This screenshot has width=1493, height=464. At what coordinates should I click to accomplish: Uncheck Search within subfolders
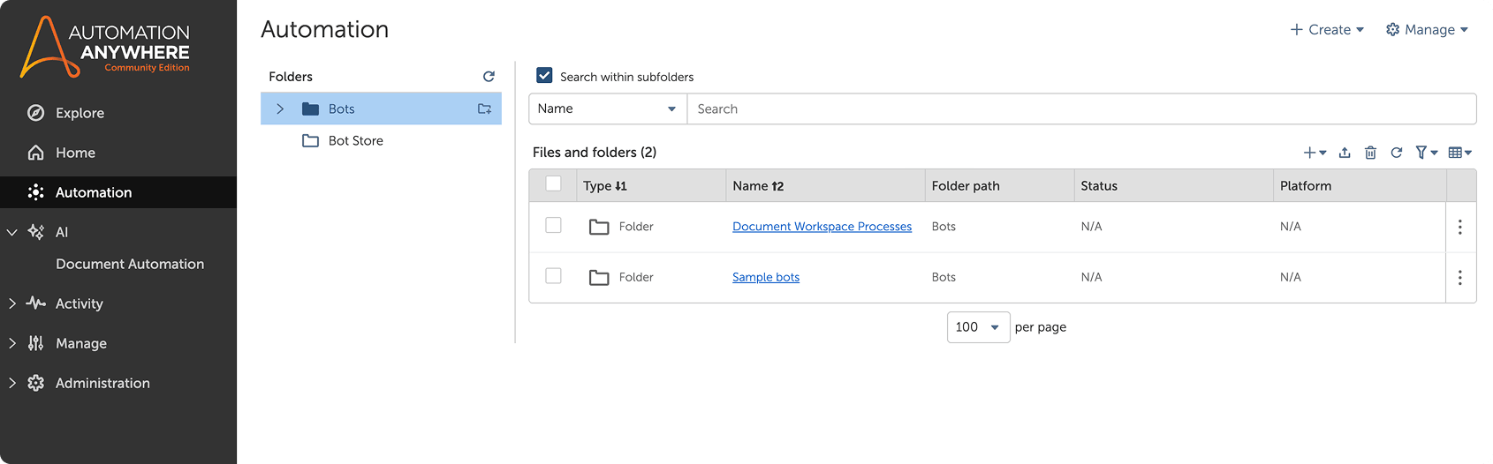coord(545,76)
